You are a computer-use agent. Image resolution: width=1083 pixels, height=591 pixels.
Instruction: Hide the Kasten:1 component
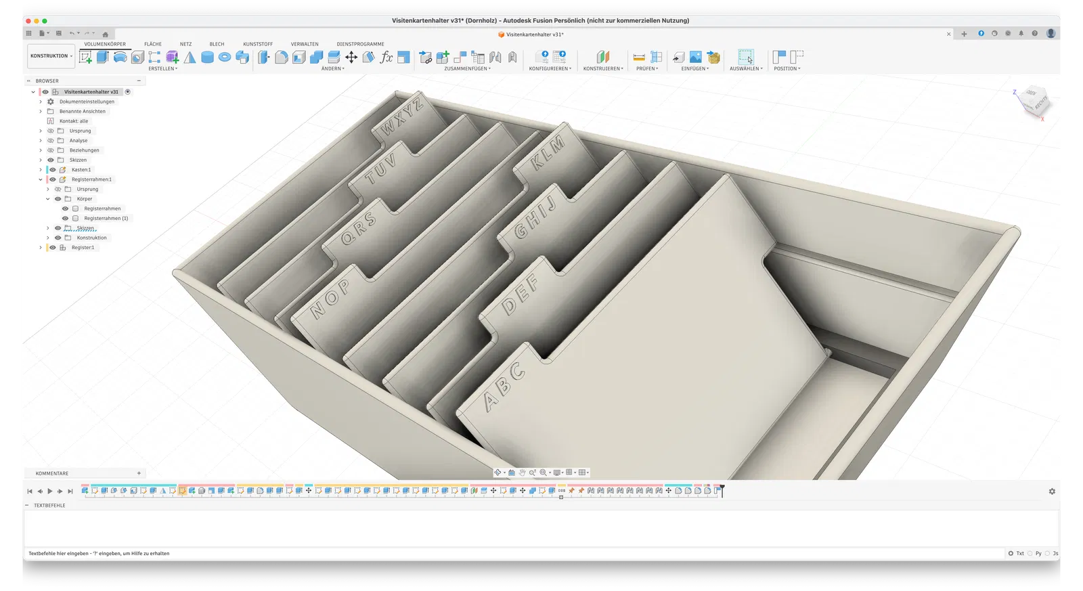click(x=51, y=170)
